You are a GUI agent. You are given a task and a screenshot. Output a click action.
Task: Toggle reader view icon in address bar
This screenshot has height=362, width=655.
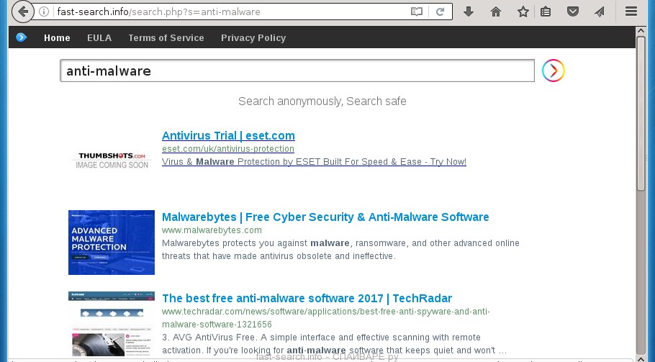417,12
